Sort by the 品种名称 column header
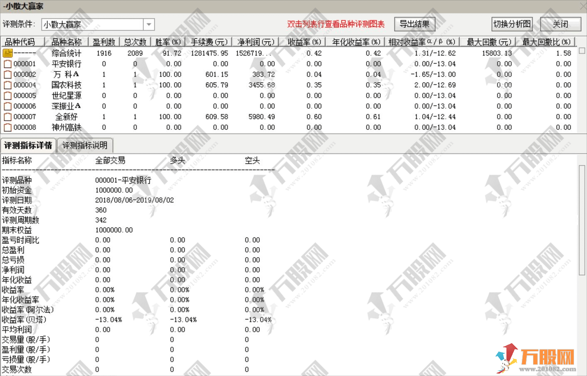Viewport: 587px width, 376px height. click(x=67, y=42)
